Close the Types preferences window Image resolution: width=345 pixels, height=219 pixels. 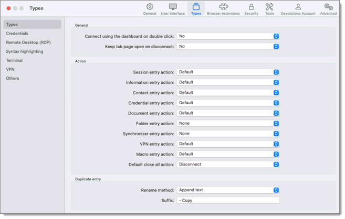coord(8,8)
